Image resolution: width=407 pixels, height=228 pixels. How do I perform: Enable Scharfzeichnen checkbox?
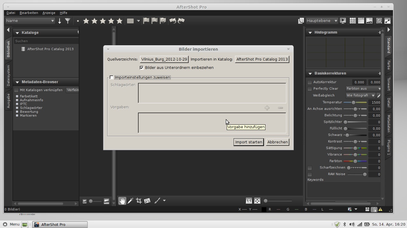click(x=310, y=168)
